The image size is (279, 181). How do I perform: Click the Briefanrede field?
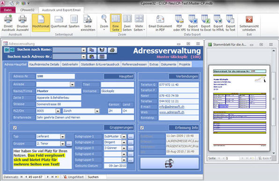(x=85, y=118)
